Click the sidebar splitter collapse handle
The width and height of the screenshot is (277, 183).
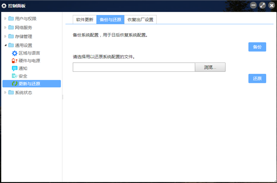coord(62,97)
